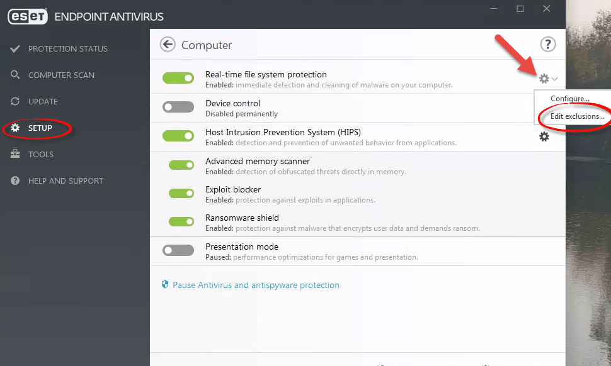Image resolution: width=611 pixels, height=366 pixels.
Task: Choose Configure... from the dropdown menu
Action: tap(569, 99)
